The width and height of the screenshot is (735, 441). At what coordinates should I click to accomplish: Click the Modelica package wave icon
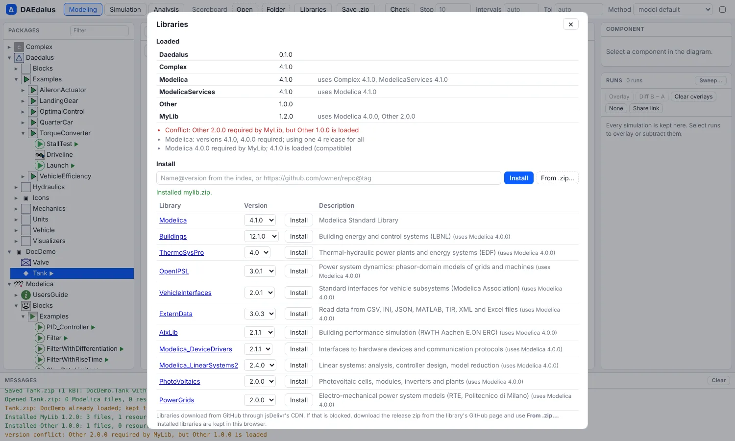pos(19,284)
